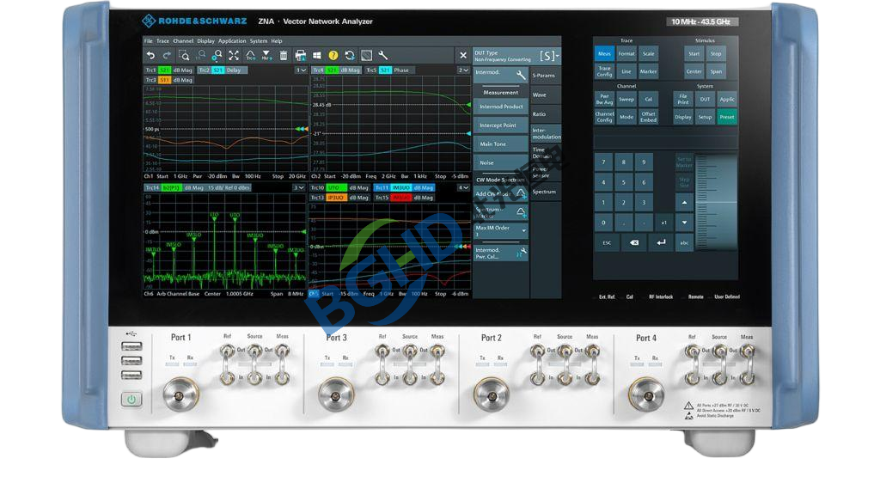Click the Meas hardkey
This screenshot has height=495, width=880.
(x=604, y=54)
